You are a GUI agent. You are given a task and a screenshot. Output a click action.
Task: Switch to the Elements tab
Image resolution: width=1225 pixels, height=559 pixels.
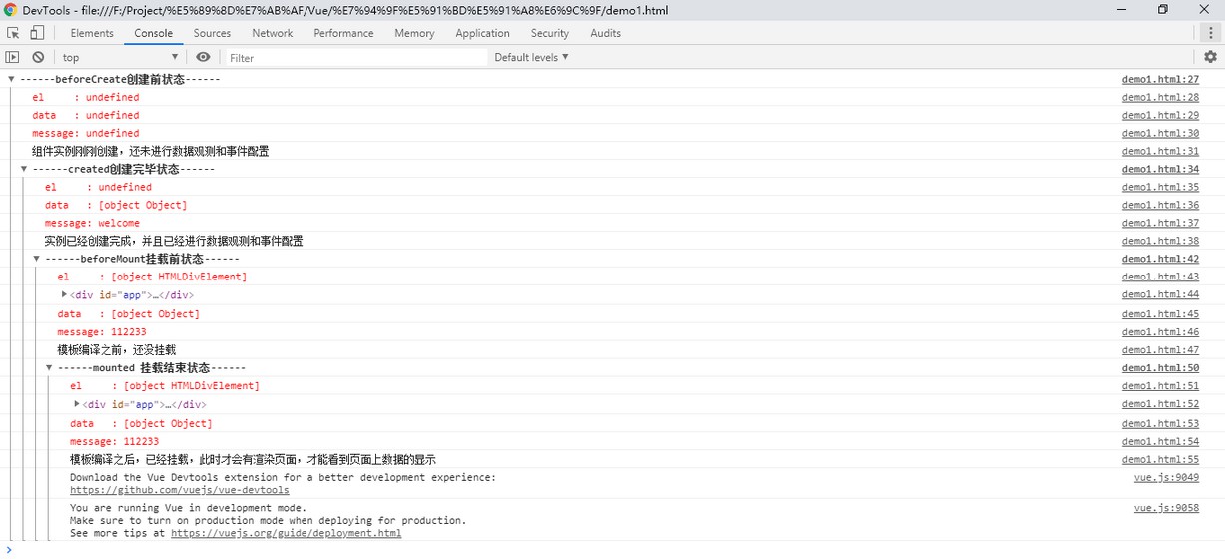coord(92,33)
